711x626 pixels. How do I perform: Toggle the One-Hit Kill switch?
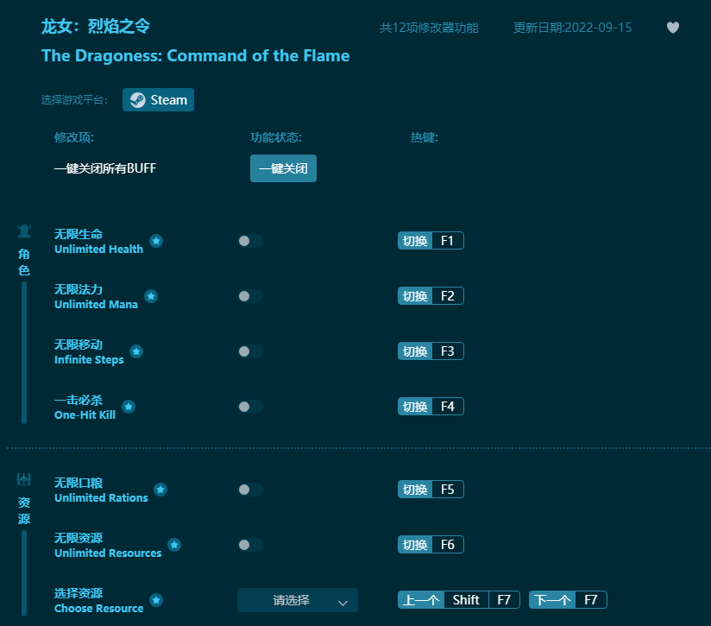[250, 407]
